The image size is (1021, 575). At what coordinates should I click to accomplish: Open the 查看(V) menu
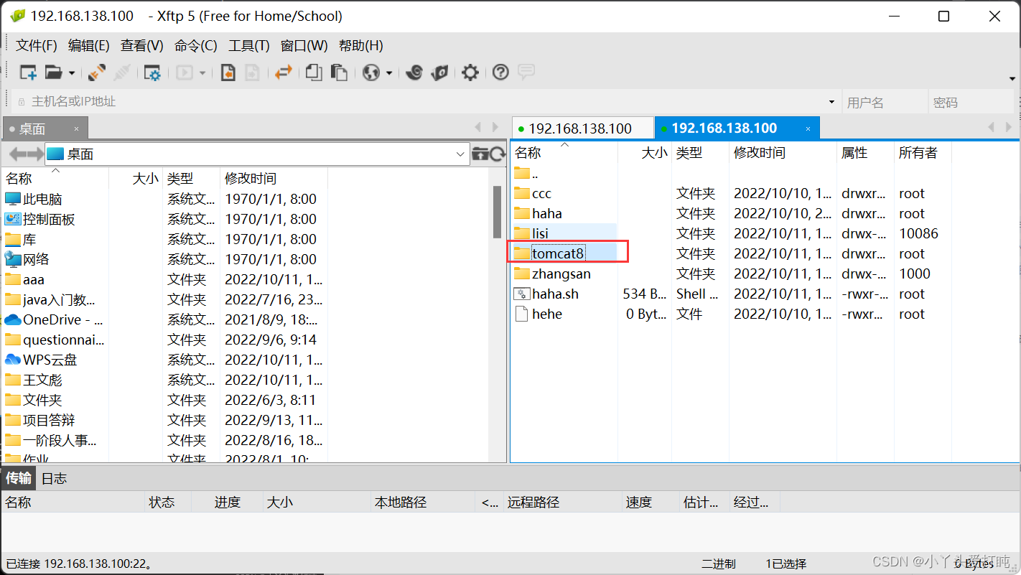click(142, 46)
